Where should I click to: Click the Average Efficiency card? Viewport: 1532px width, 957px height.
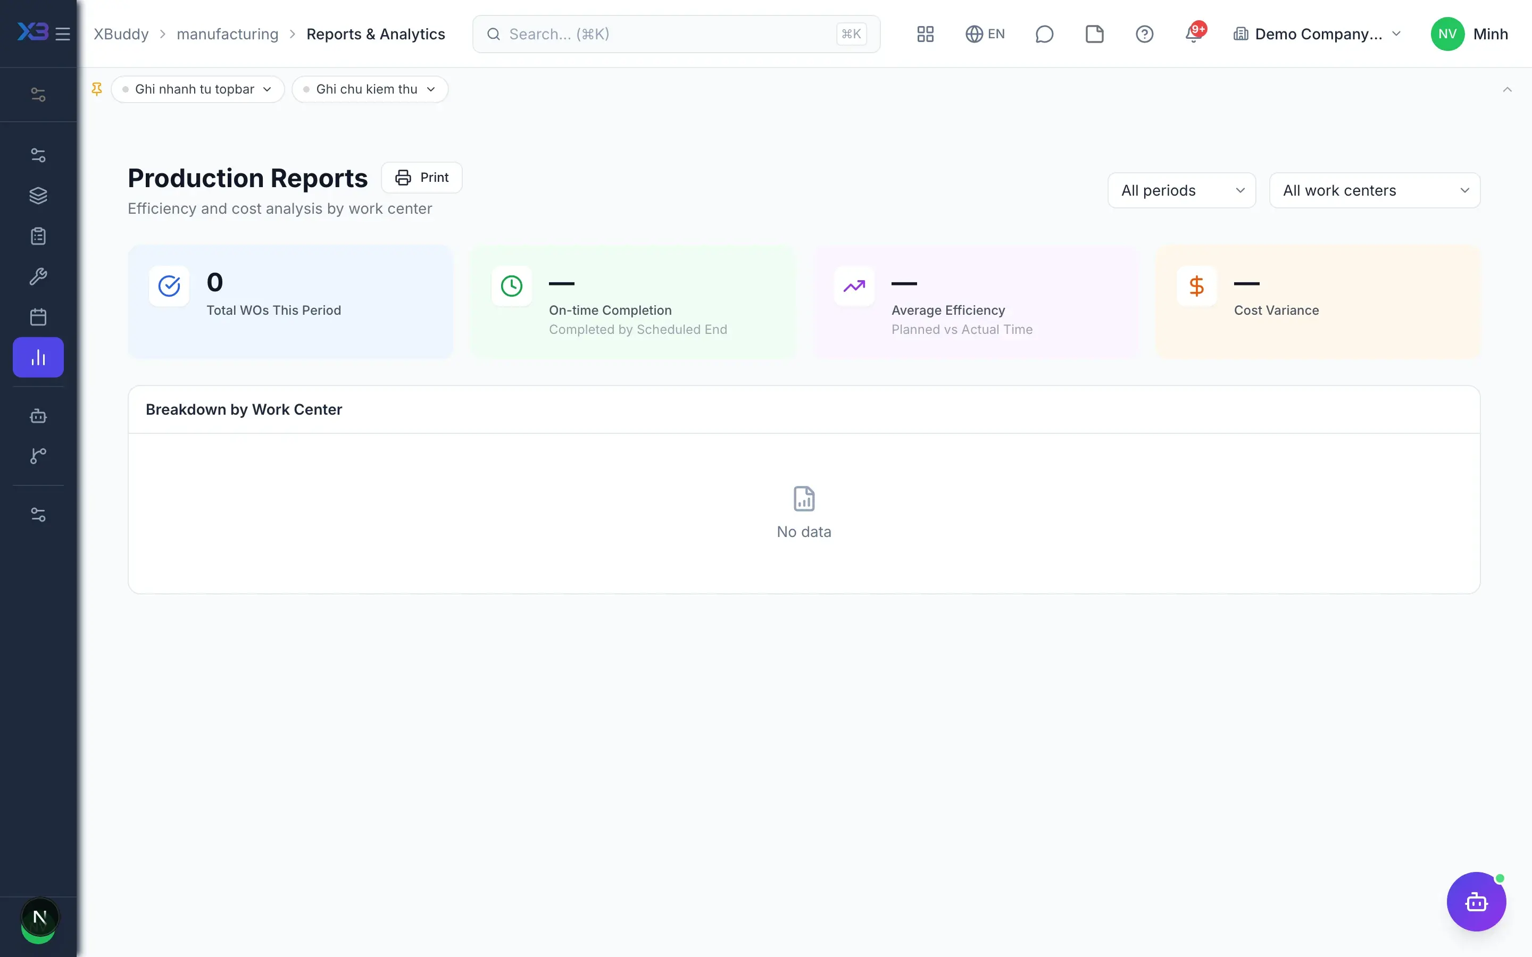[976, 302]
